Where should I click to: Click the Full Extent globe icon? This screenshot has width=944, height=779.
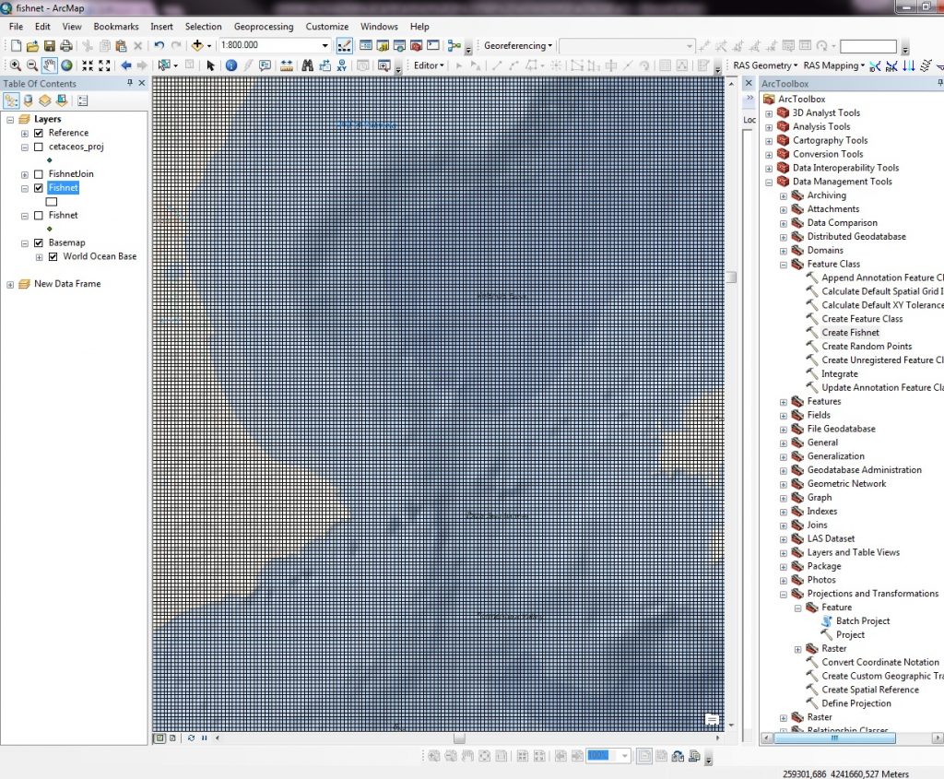point(66,65)
